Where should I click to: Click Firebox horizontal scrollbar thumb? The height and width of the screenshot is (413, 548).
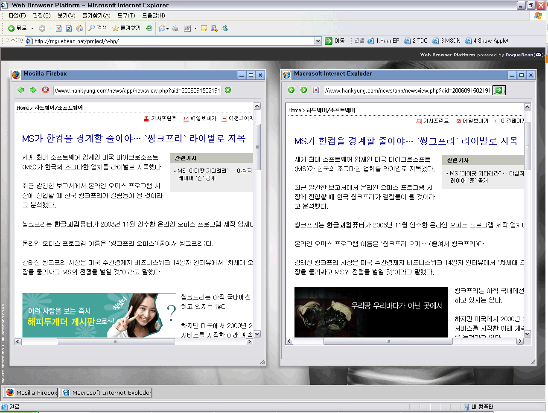116,342
